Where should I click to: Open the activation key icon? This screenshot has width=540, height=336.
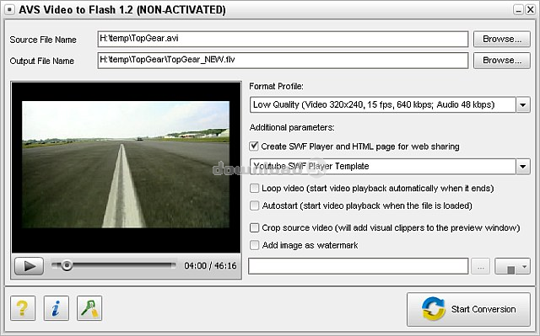point(89,308)
